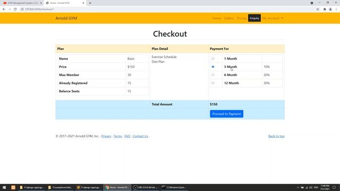Click the $150 price cell in the plan table
The width and height of the screenshot is (340, 191).
(x=137, y=67)
